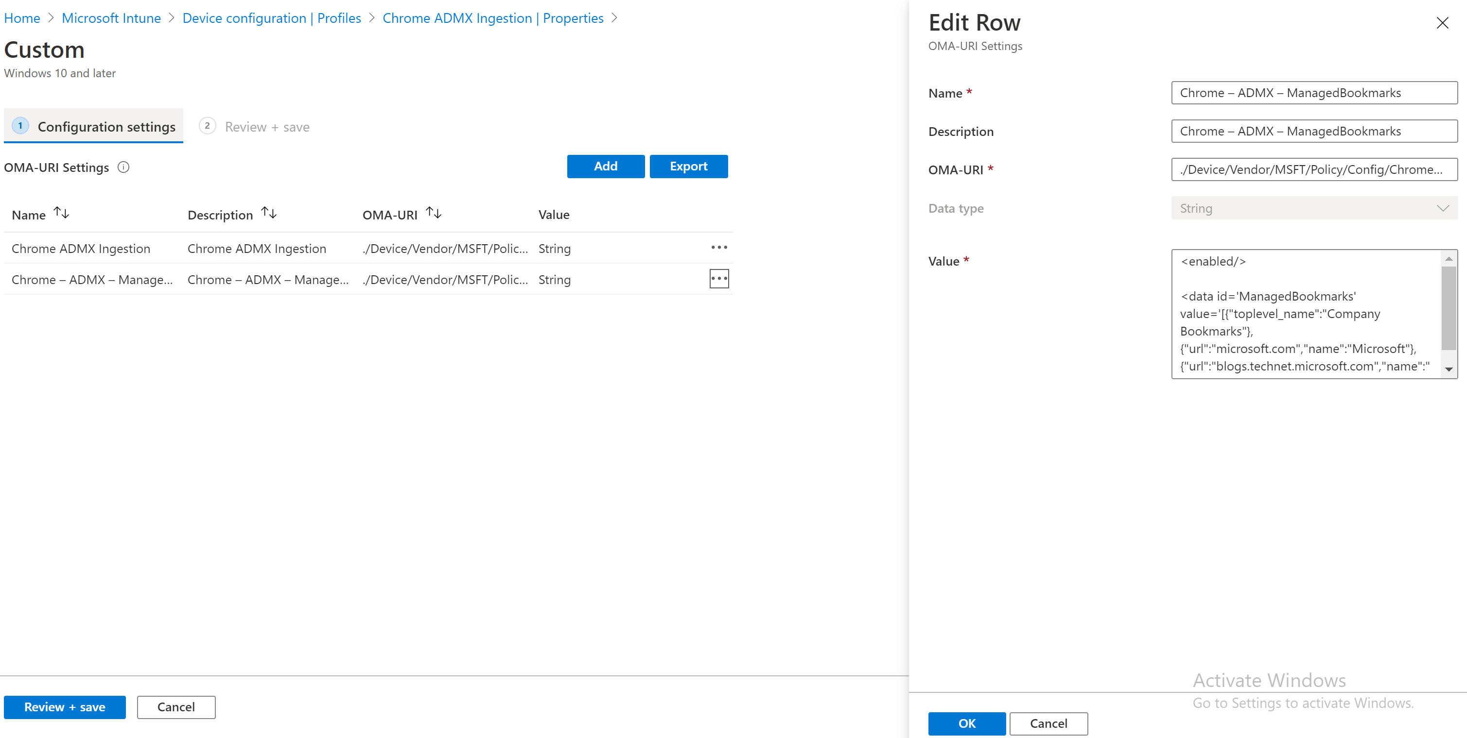The height and width of the screenshot is (738, 1467).
Task: Click step 2 circle for Review + save
Action: click(x=207, y=126)
